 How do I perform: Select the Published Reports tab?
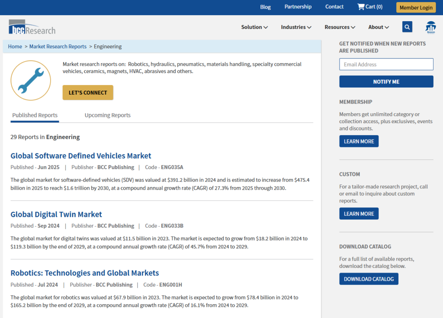35,115
